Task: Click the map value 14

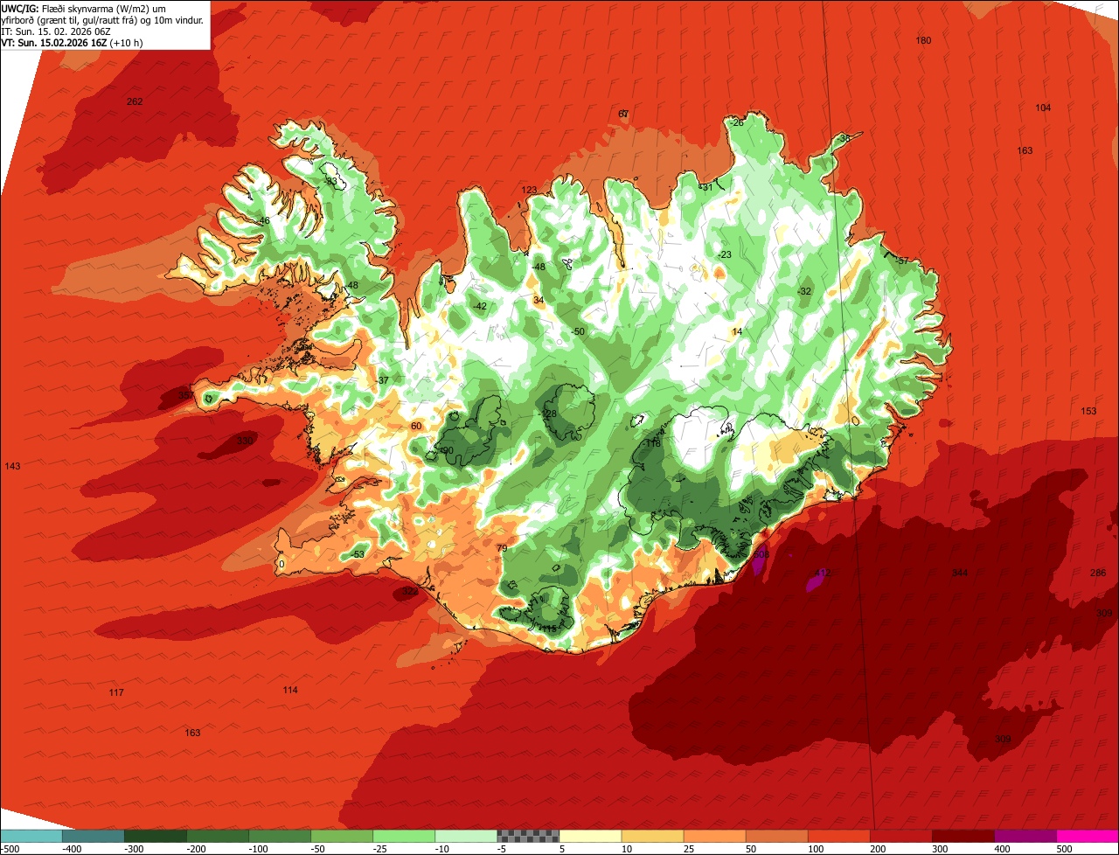Action: click(x=737, y=331)
